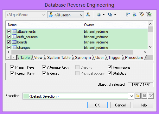The image size is (159, 114).
Task: Click the move selected to top icon
Action: (128, 15)
